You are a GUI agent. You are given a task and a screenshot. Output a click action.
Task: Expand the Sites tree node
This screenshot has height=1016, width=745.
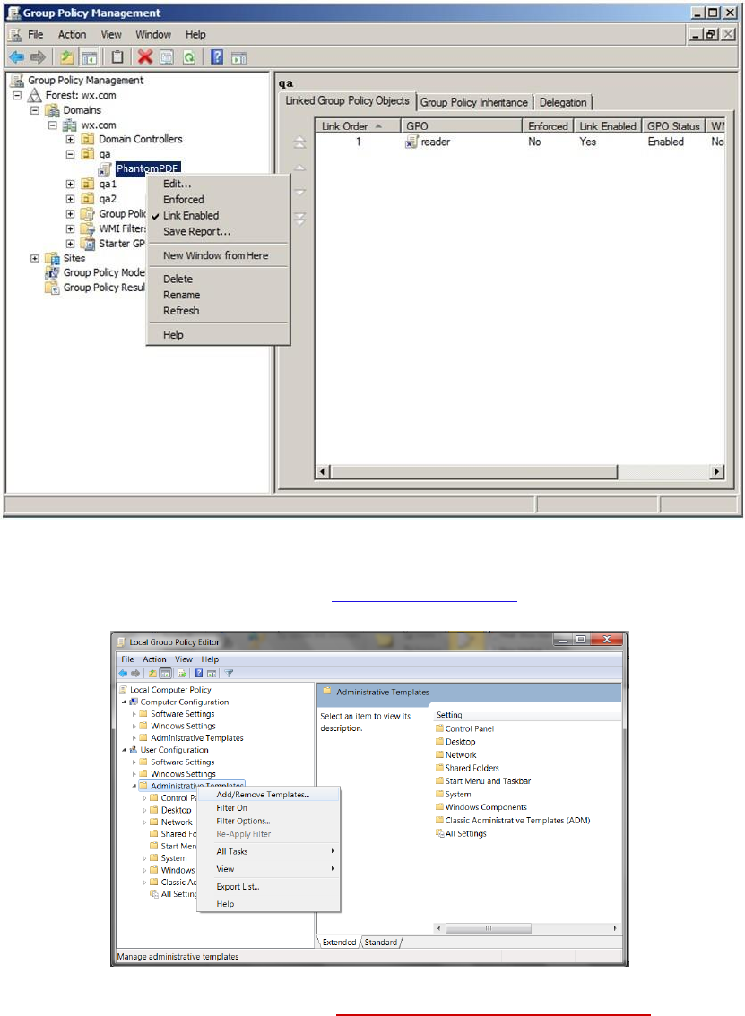pos(35,258)
